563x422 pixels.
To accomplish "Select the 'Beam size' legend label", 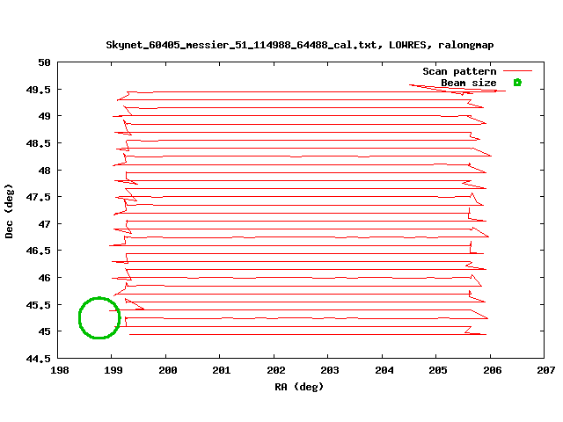I will point(469,83).
